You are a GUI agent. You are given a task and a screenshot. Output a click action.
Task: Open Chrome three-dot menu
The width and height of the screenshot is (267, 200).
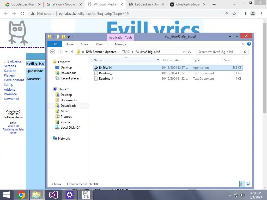coord(261,14)
